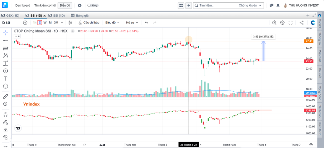Select the trend line drawing tool

pyautogui.click(x=6, y=40)
